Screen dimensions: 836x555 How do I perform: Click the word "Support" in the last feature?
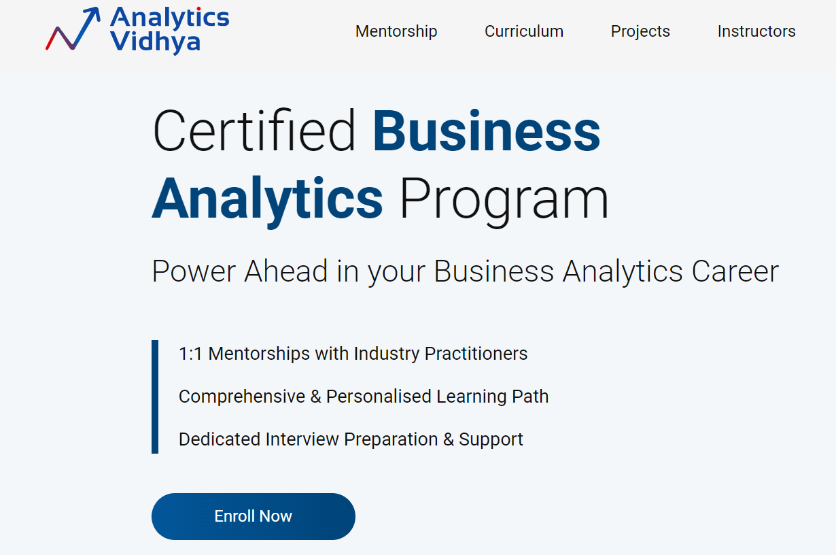coord(491,439)
